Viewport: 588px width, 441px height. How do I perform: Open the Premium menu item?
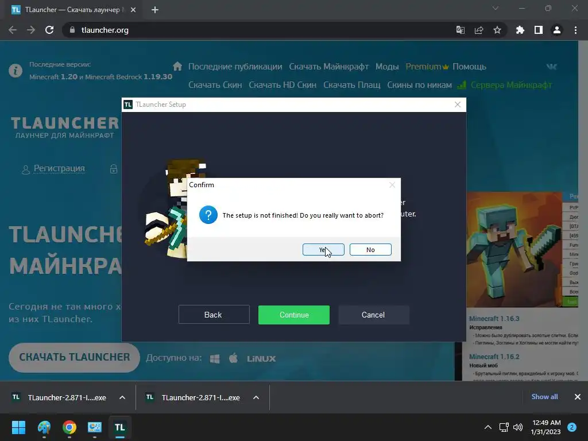click(427, 67)
